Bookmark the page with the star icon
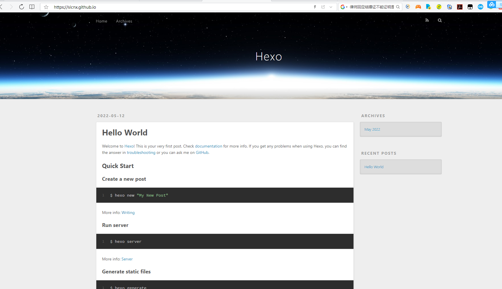Screen dimensions: 502x289 [x=46, y=7]
